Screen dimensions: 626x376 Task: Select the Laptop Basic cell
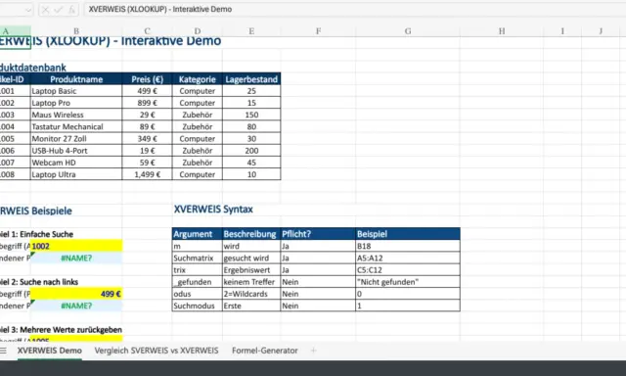76,91
